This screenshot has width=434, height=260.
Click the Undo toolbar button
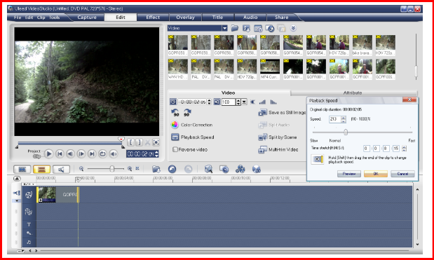point(172,169)
